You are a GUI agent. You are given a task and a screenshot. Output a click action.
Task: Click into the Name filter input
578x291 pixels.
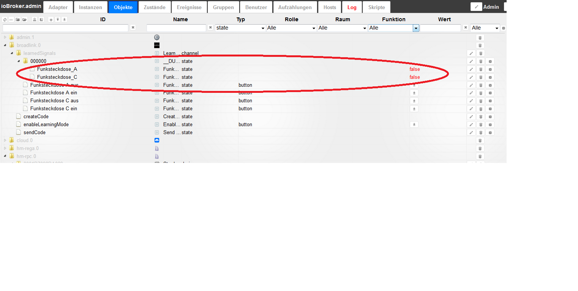click(176, 28)
